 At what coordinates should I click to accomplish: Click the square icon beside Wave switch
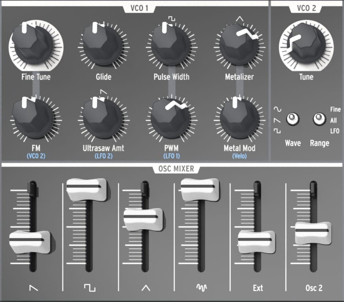[277, 131]
